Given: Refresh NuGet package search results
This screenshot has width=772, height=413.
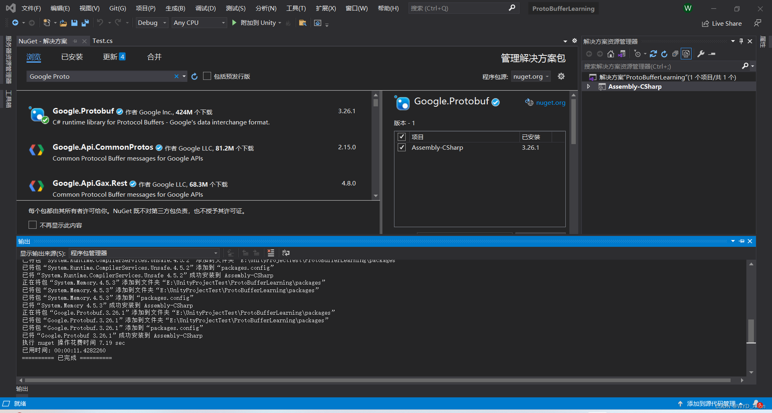Looking at the screenshot, I should point(195,76).
